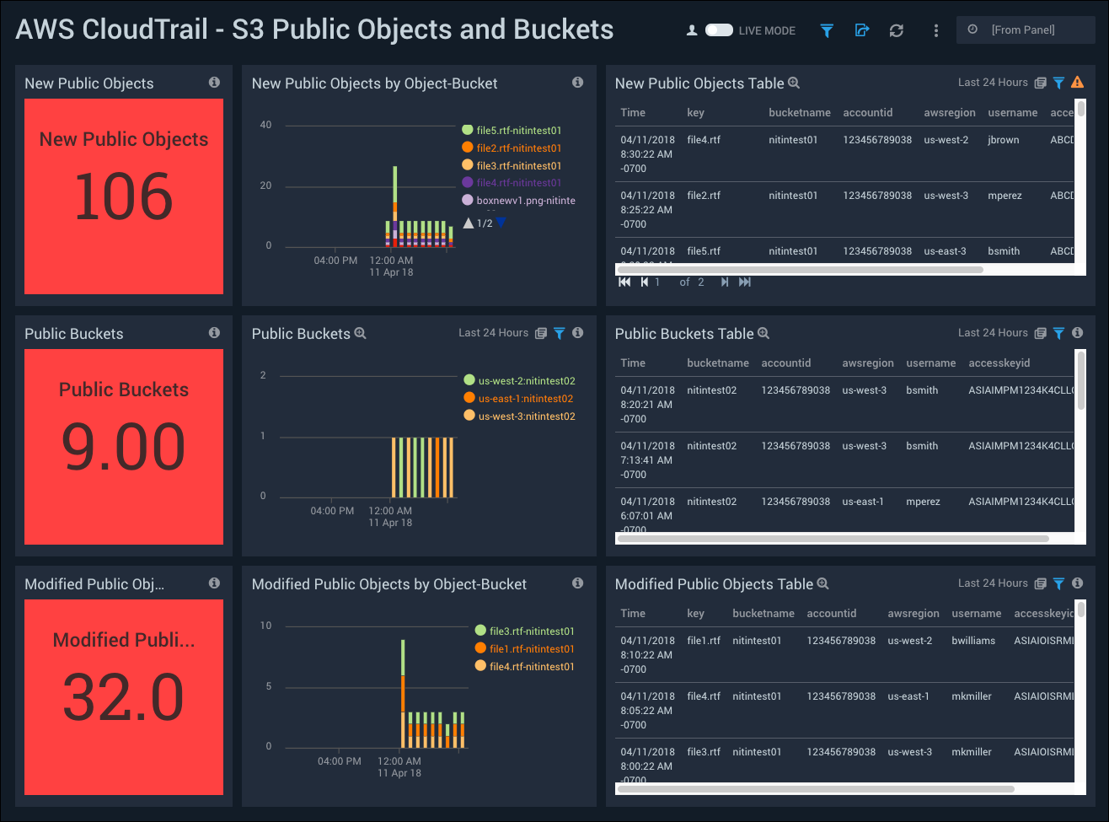Viewport: 1109px width, 822px height.
Task: Click info icon on New Public Objects panel
Action: tap(214, 83)
